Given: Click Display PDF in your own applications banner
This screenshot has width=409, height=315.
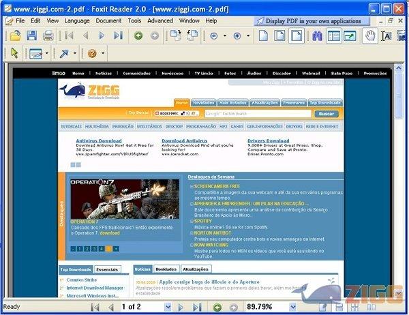Looking at the screenshot, I should pyautogui.click(x=309, y=21).
